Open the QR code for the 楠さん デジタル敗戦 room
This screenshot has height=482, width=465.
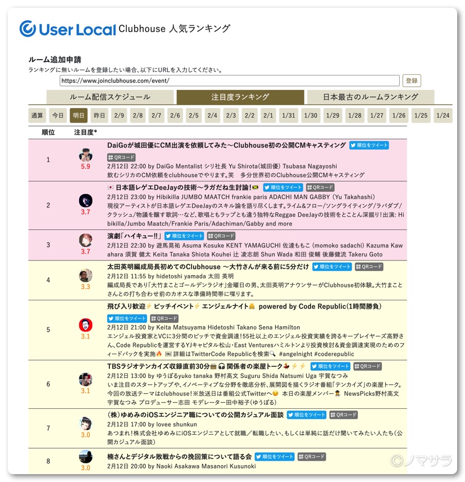click(312, 457)
